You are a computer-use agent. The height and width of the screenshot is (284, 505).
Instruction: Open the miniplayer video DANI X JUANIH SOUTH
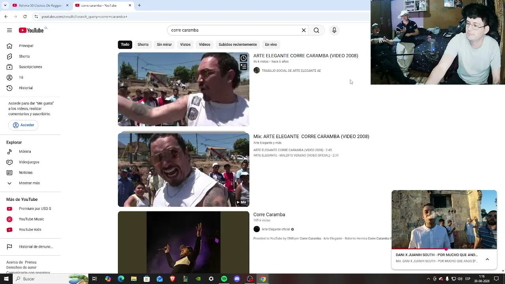(x=444, y=220)
